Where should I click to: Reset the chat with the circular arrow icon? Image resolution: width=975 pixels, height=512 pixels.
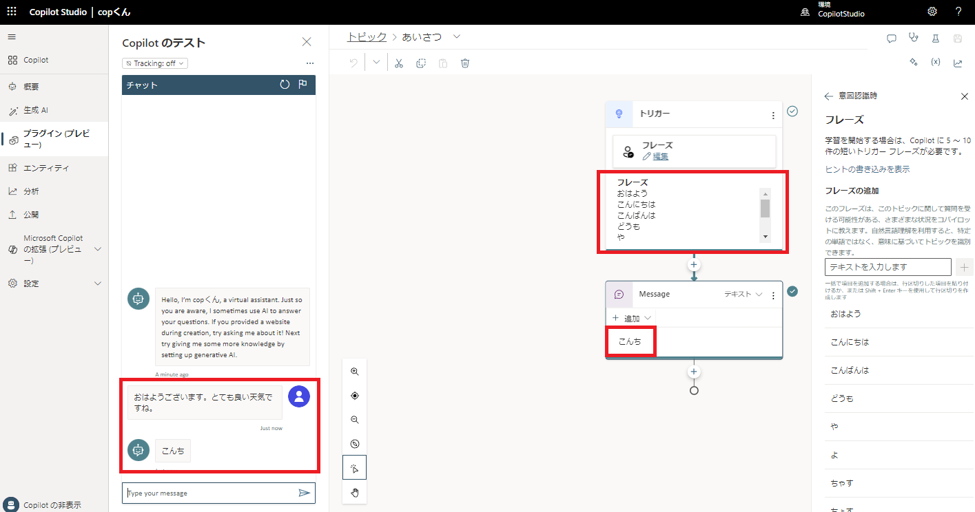coord(285,84)
